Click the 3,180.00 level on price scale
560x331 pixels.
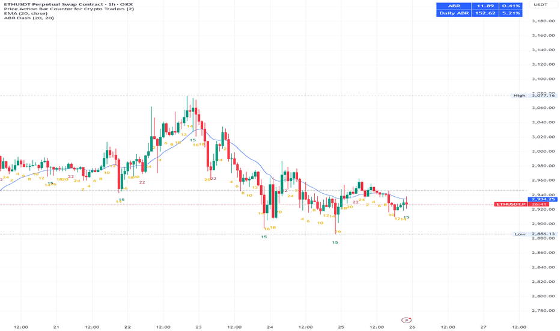pos(543,20)
